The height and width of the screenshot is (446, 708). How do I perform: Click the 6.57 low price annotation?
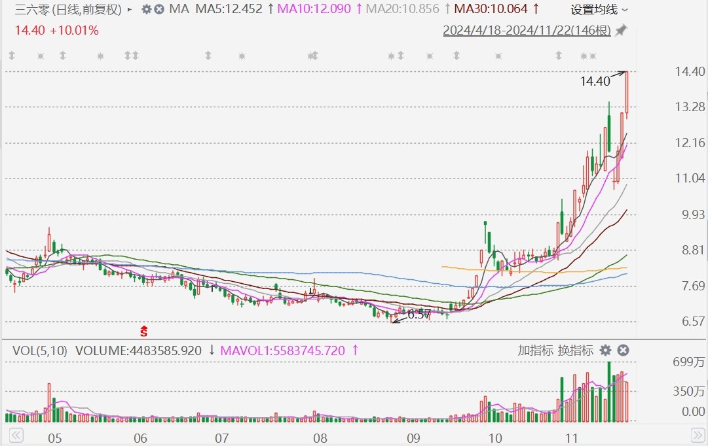419,315
